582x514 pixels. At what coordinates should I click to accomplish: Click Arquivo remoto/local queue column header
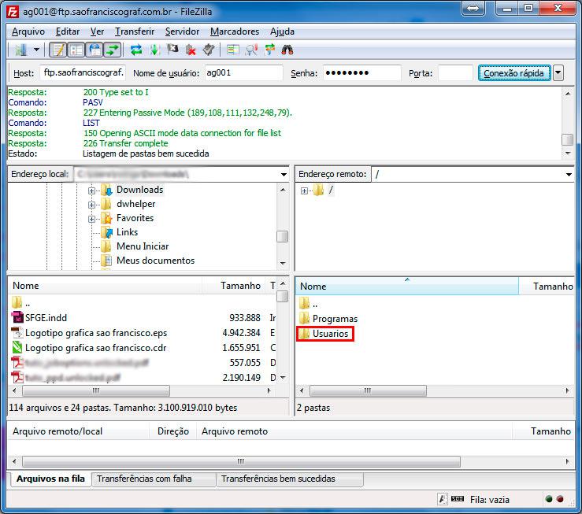point(79,431)
